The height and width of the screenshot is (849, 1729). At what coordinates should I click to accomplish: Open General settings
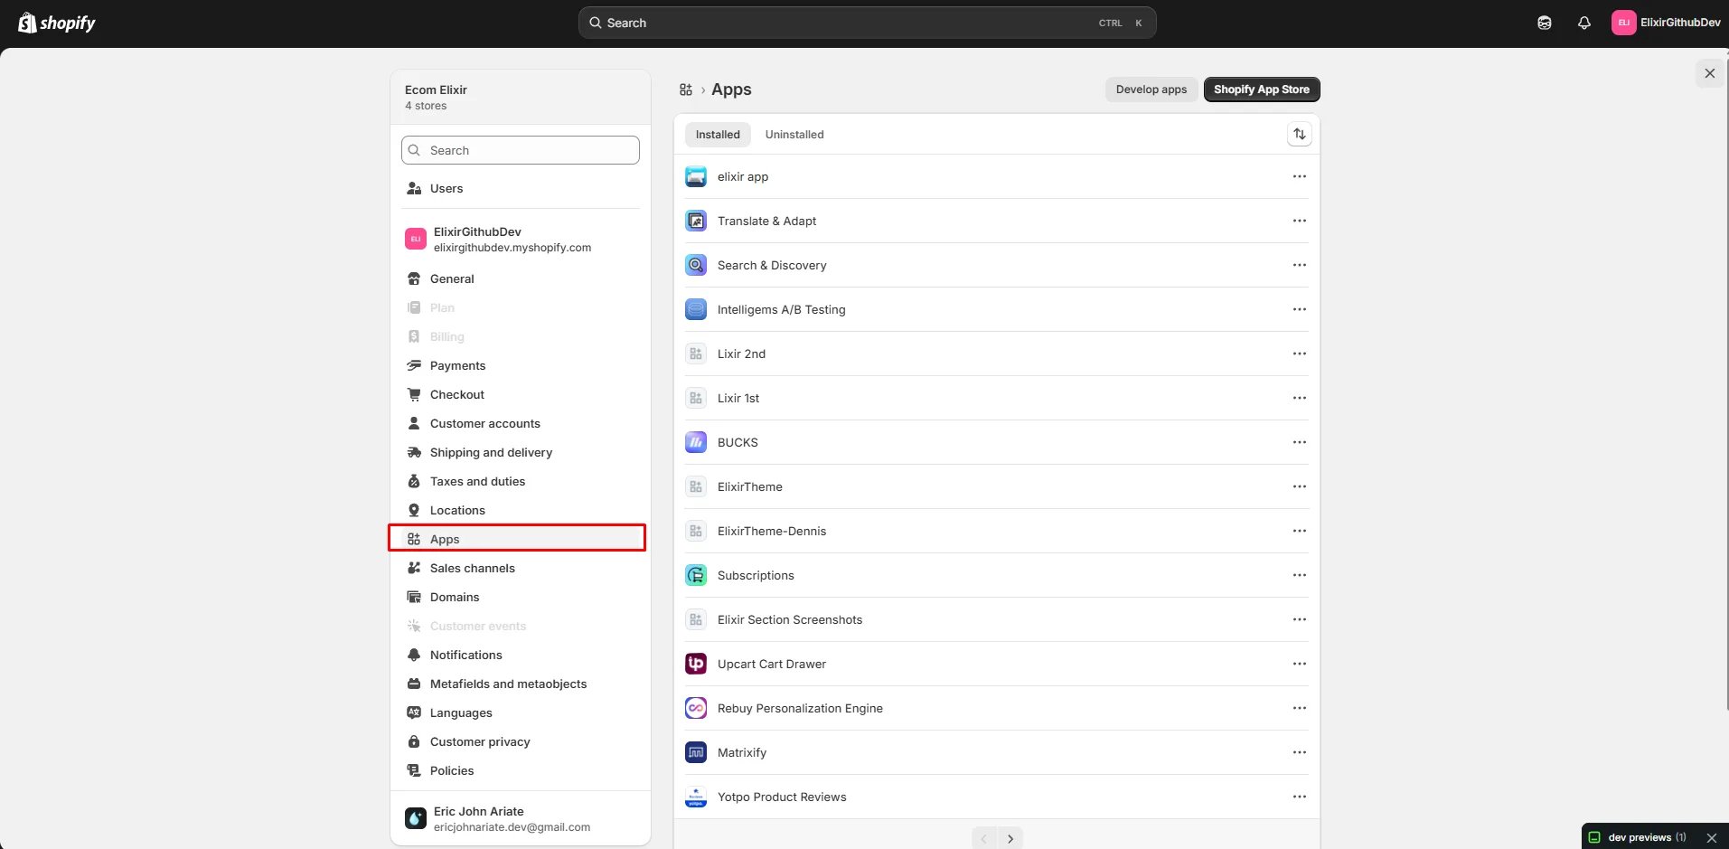[x=521, y=278]
